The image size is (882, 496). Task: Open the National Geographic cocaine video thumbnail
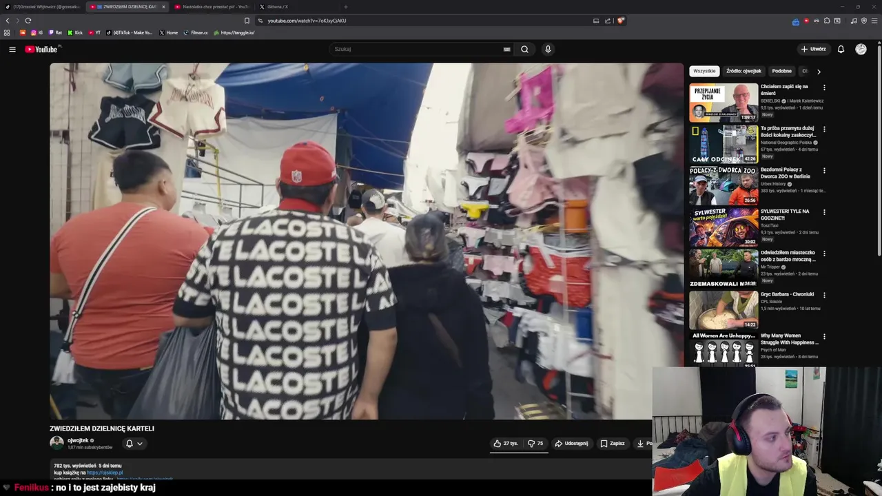click(x=724, y=144)
